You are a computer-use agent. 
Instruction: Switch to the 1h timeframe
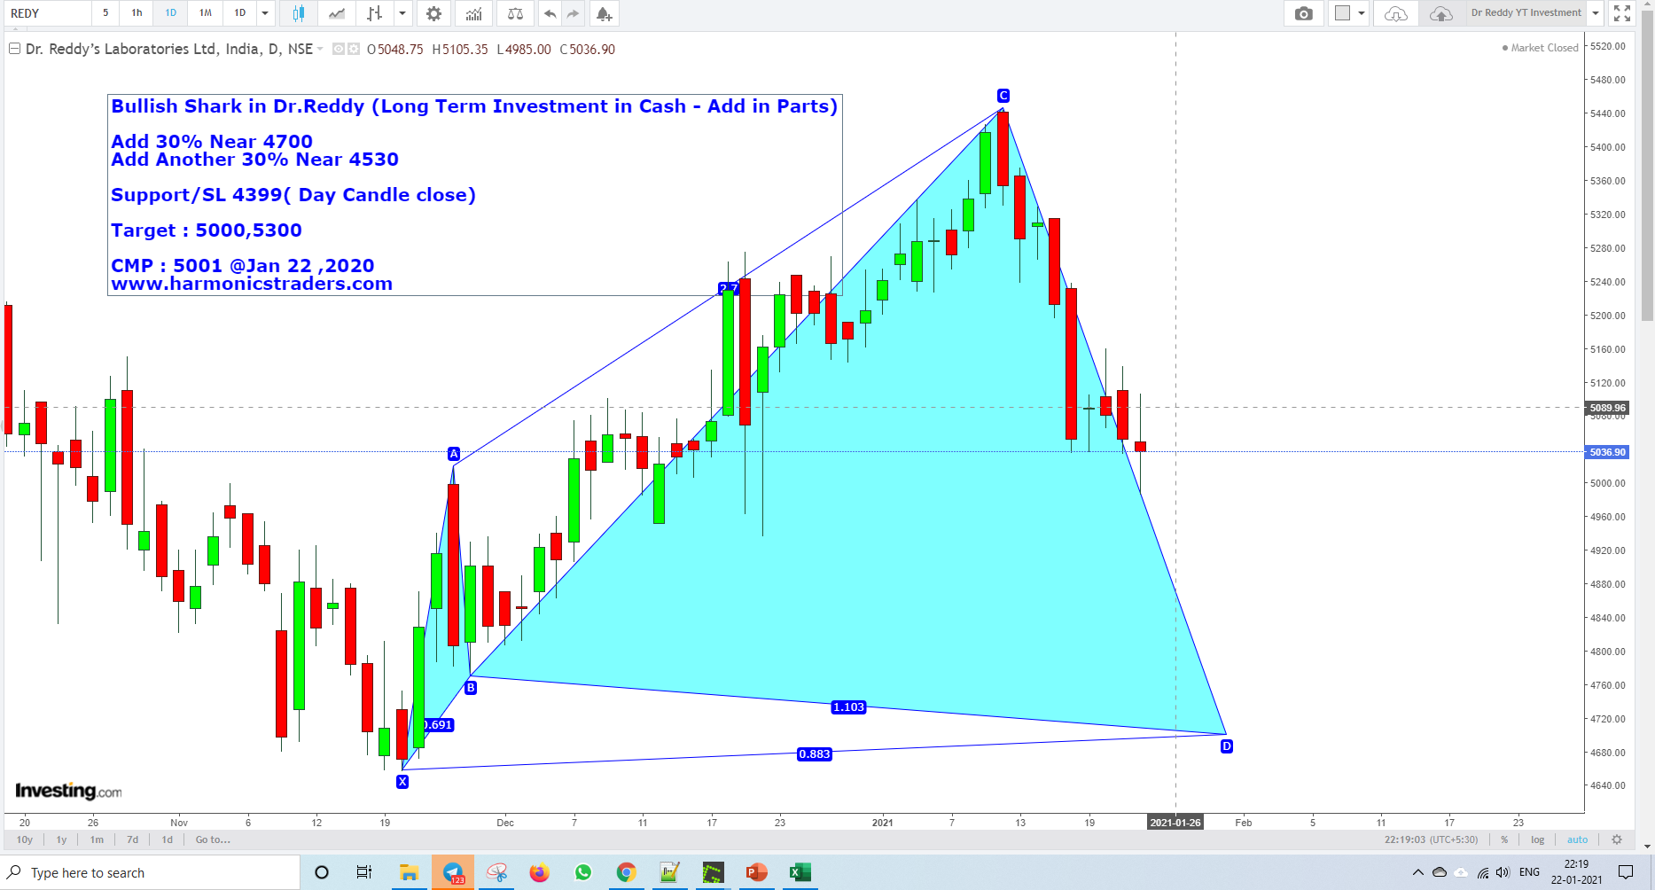(136, 13)
